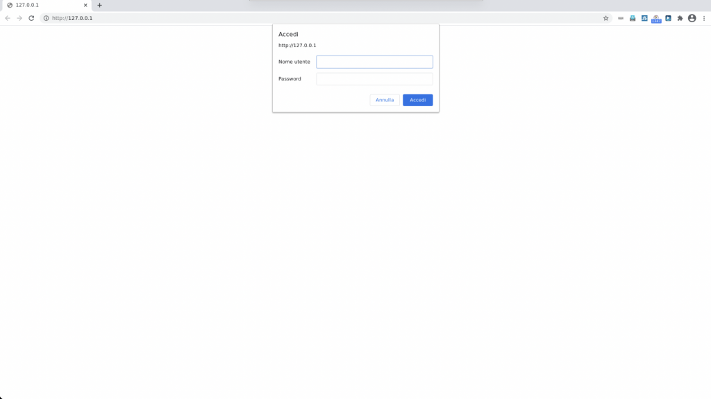Focus the Nome utente field
711x399 pixels.
(374, 62)
